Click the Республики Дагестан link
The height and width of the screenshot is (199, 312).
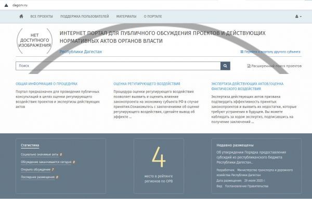81,52
